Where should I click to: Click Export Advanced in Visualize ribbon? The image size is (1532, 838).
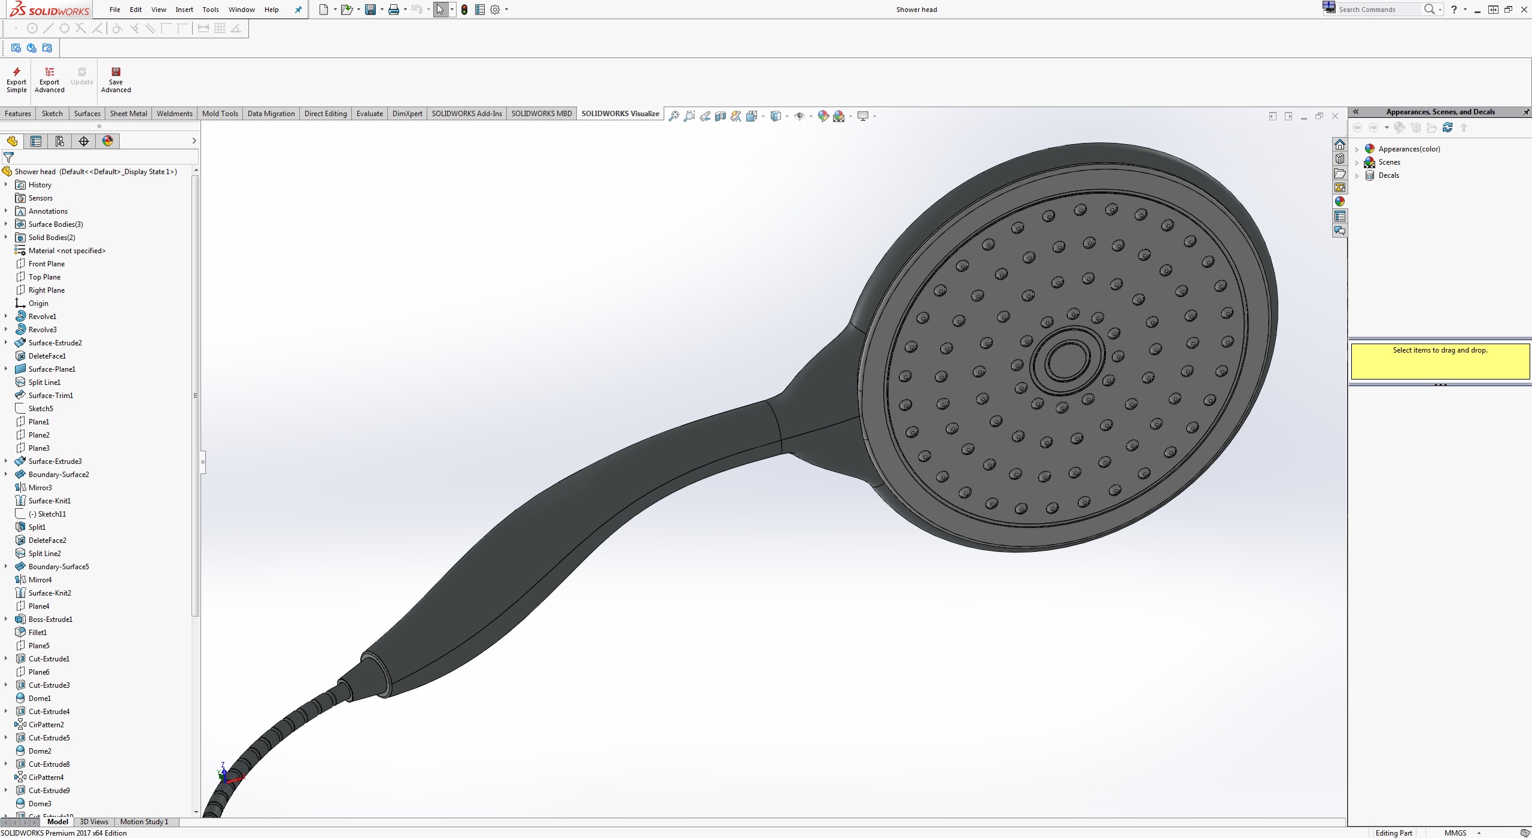49,80
